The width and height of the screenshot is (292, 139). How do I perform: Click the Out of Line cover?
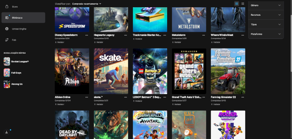(x=189, y=125)
